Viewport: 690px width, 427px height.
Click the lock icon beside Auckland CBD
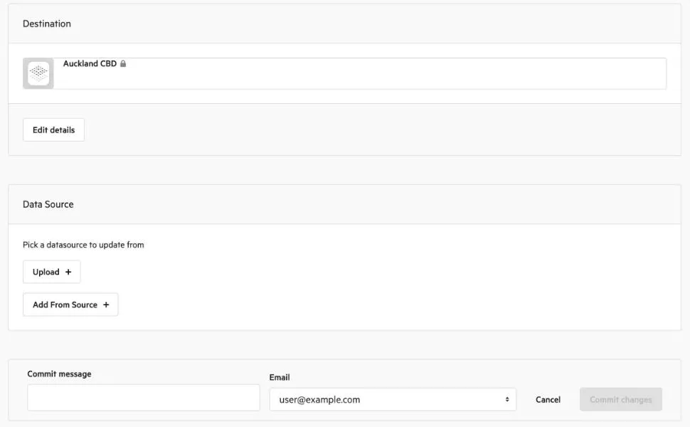point(123,64)
